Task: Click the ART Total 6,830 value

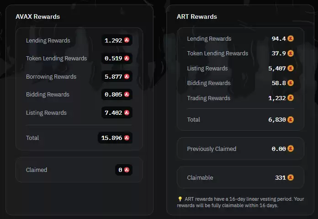Action: [x=277, y=119]
